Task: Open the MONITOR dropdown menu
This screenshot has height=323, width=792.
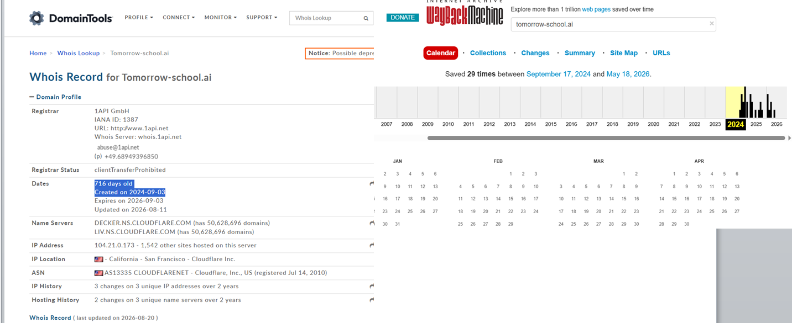Action: click(x=221, y=18)
